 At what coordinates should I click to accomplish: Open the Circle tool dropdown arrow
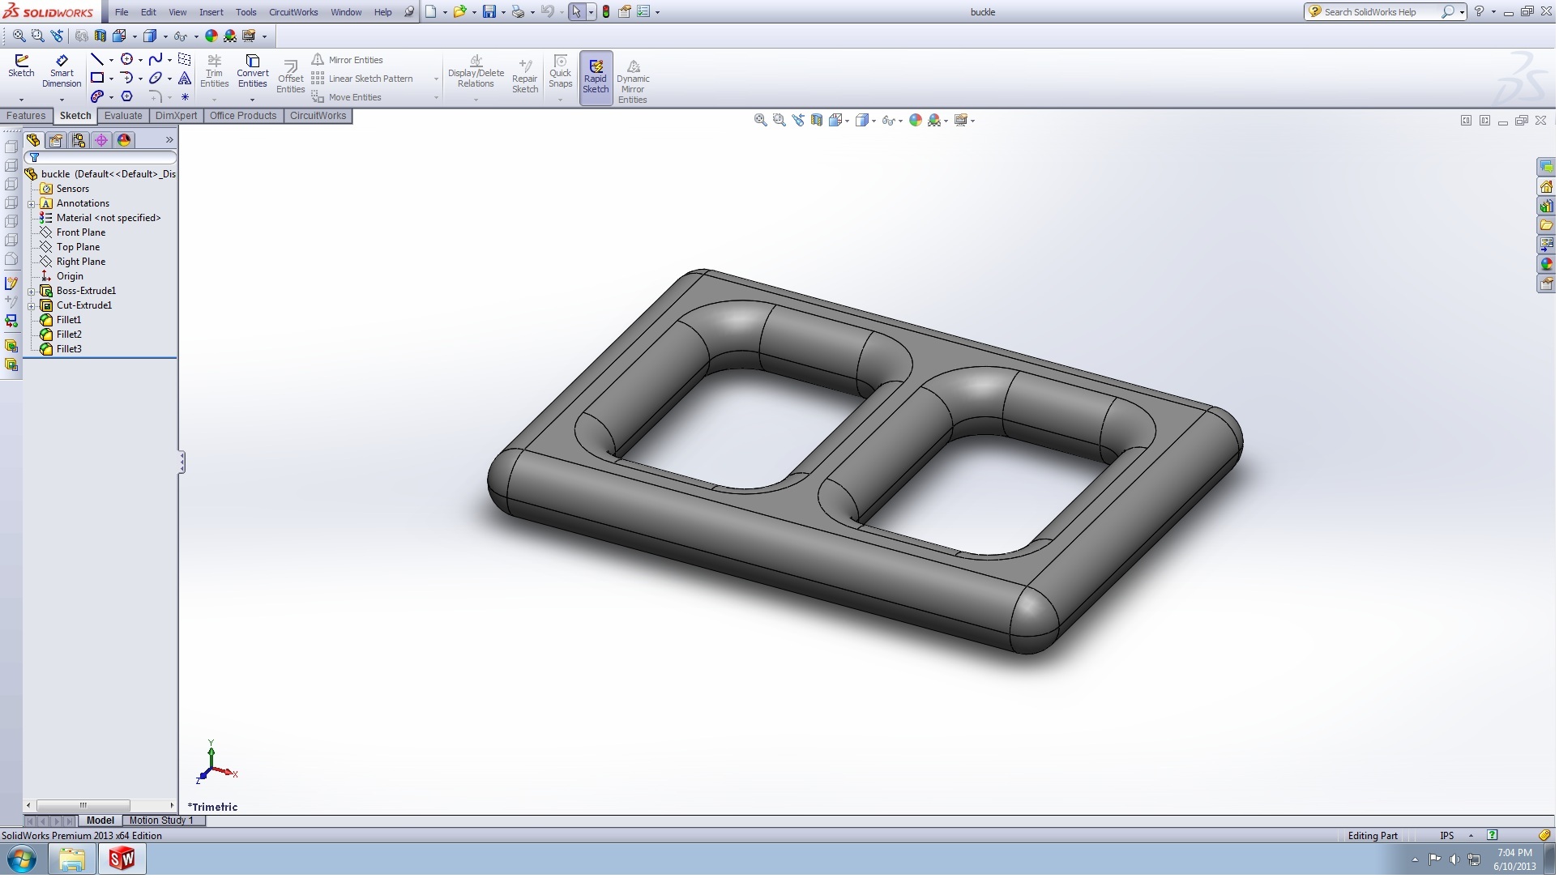point(140,60)
